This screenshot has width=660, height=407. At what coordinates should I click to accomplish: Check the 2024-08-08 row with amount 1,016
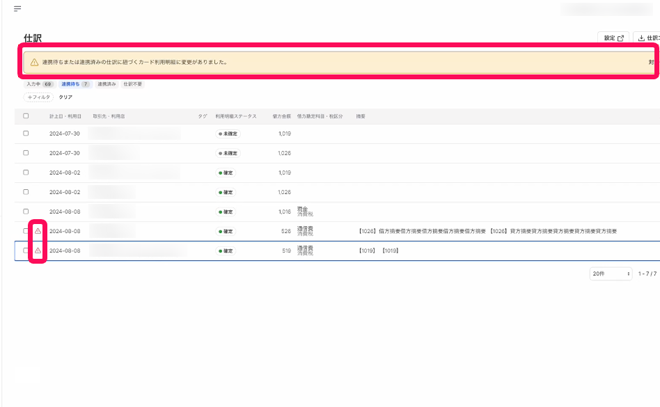pyautogui.click(x=26, y=212)
